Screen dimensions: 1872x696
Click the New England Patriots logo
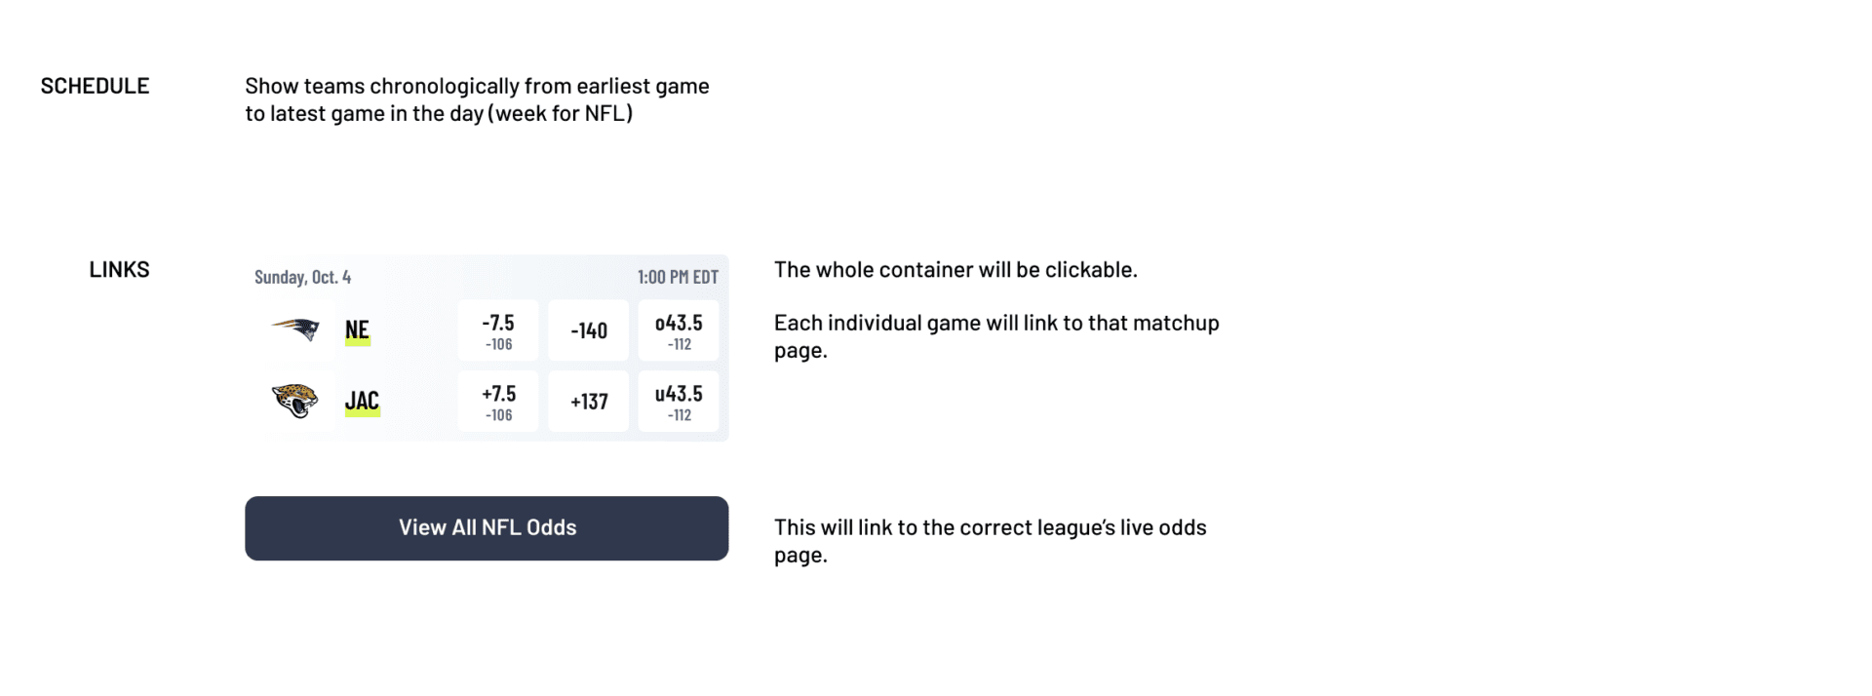pyautogui.click(x=295, y=329)
